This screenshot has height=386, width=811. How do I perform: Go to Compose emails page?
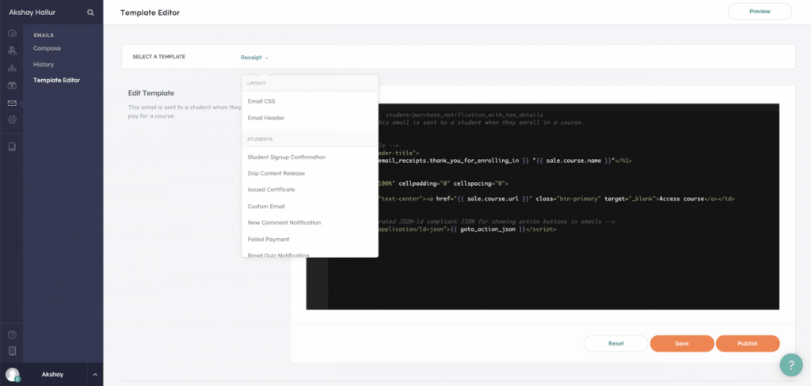point(47,48)
